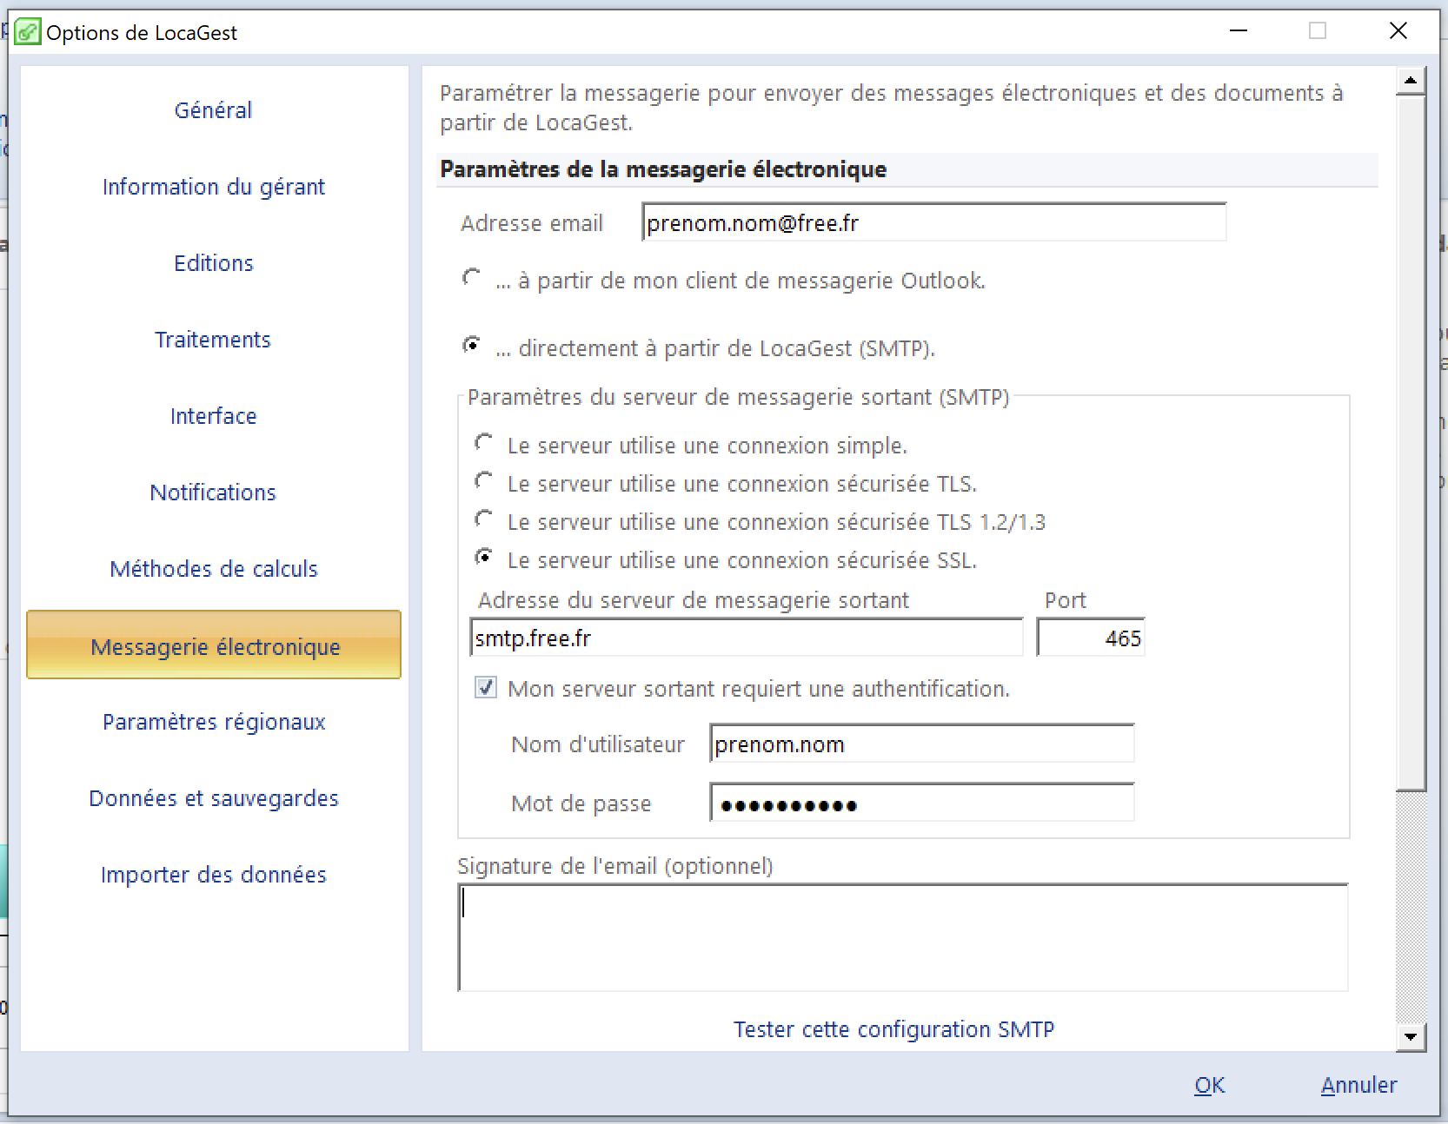Screen dimensions: 1448x1124
Task: Open Importer des données section
Action: point(213,875)
